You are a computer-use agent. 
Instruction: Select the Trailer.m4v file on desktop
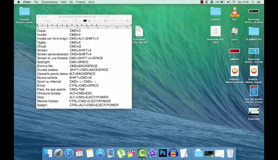click(253, 111)
